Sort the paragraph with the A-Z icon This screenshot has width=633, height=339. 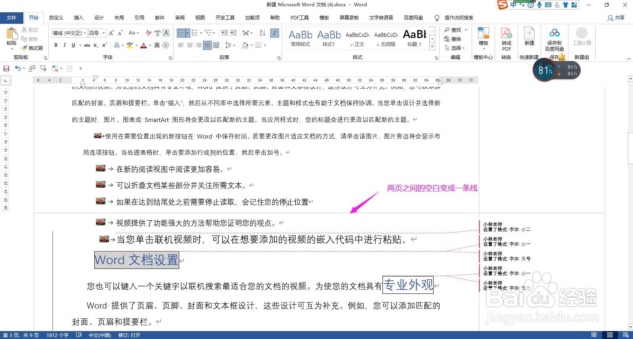coord(262,33)
